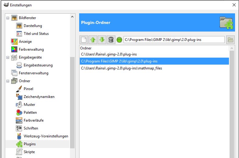Close the Einstellungen dialog
The width and height of the screenshot is (239, 158).
tap(234, 5)
